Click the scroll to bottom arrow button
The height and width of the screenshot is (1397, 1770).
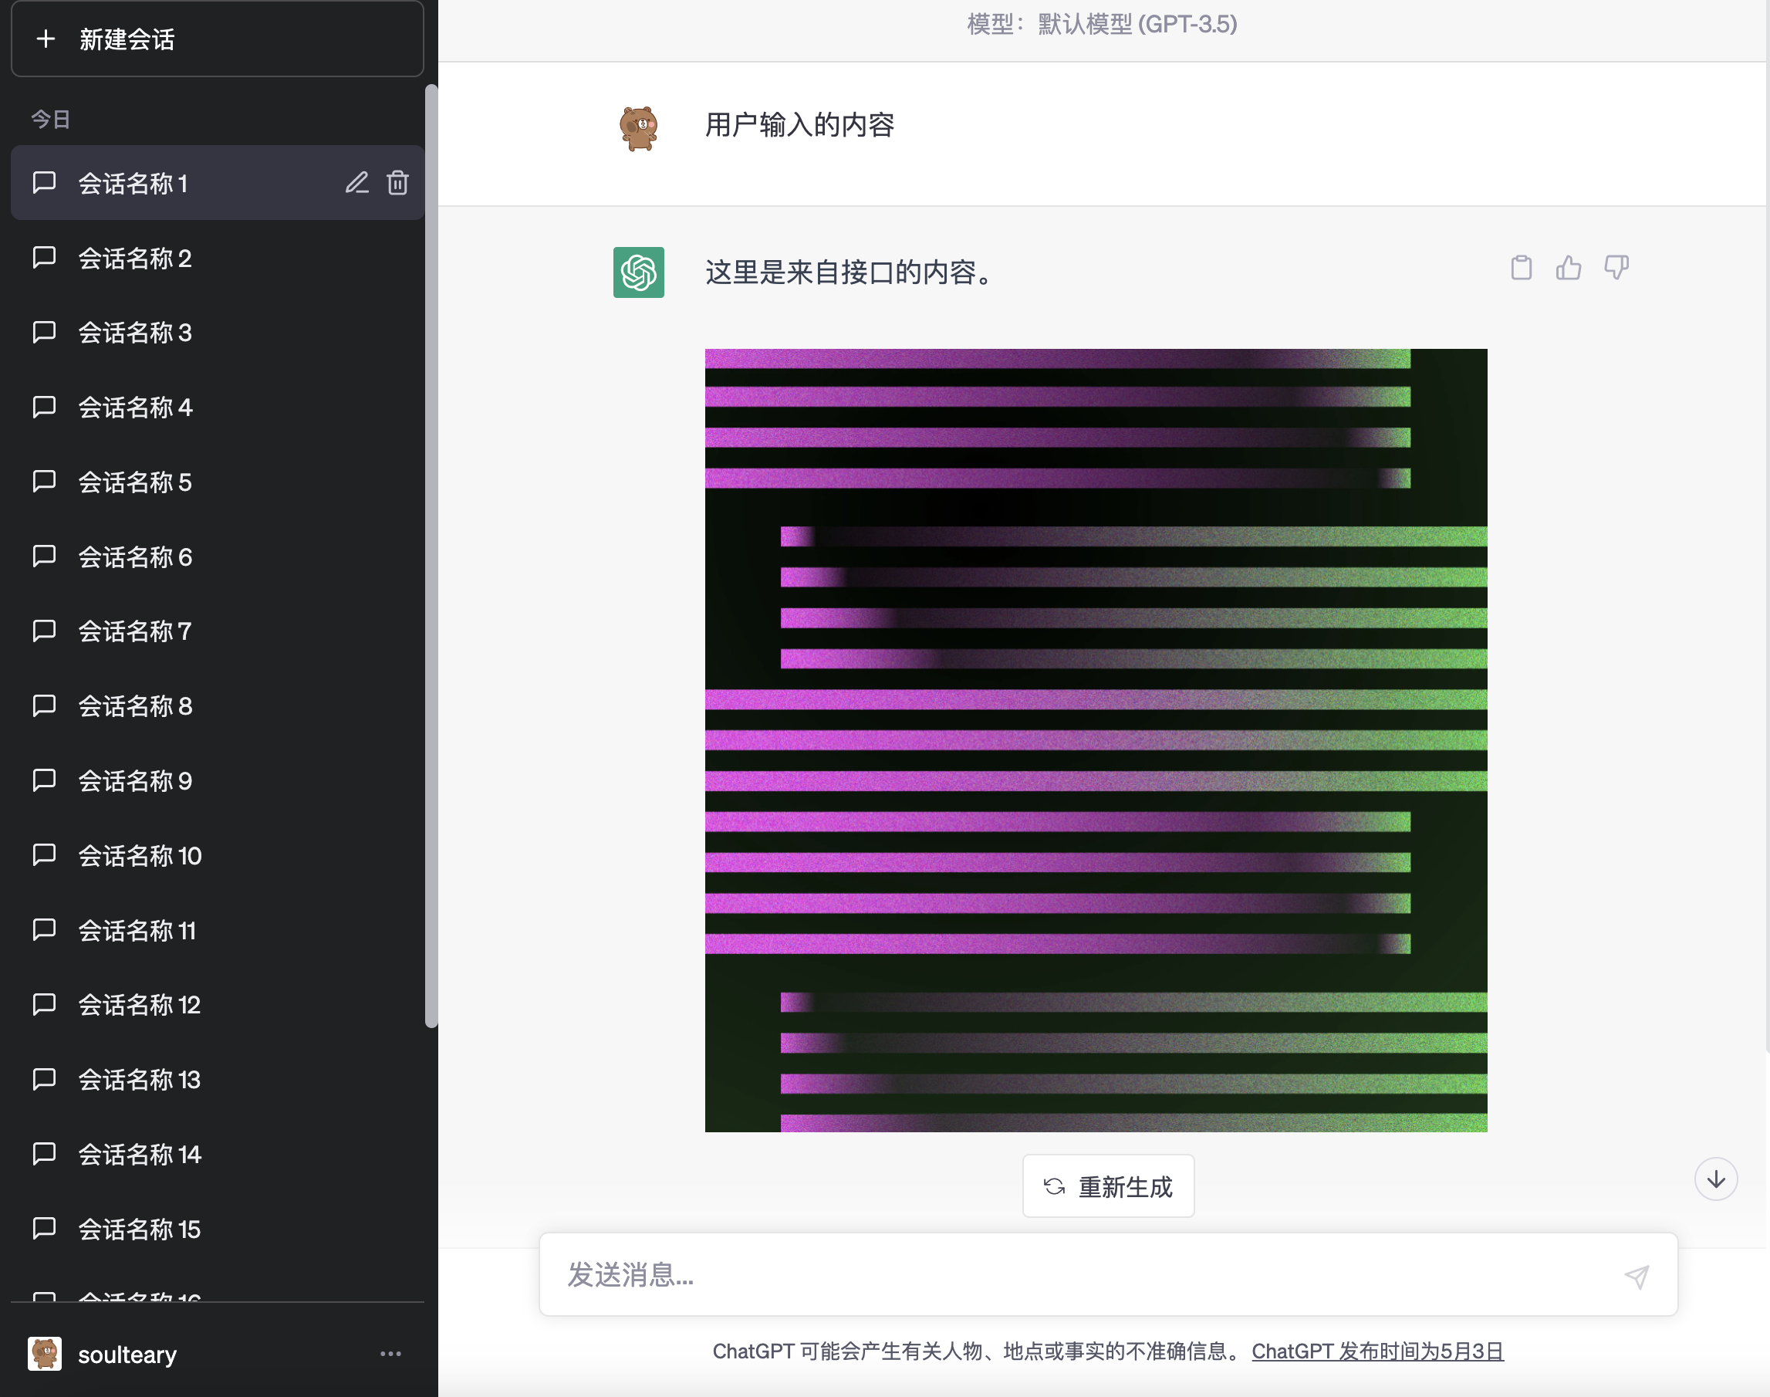pos(1715,1179)
